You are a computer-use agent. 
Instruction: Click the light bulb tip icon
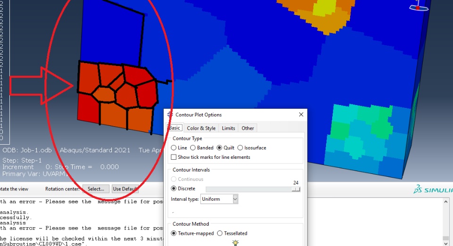pos(235,243)
